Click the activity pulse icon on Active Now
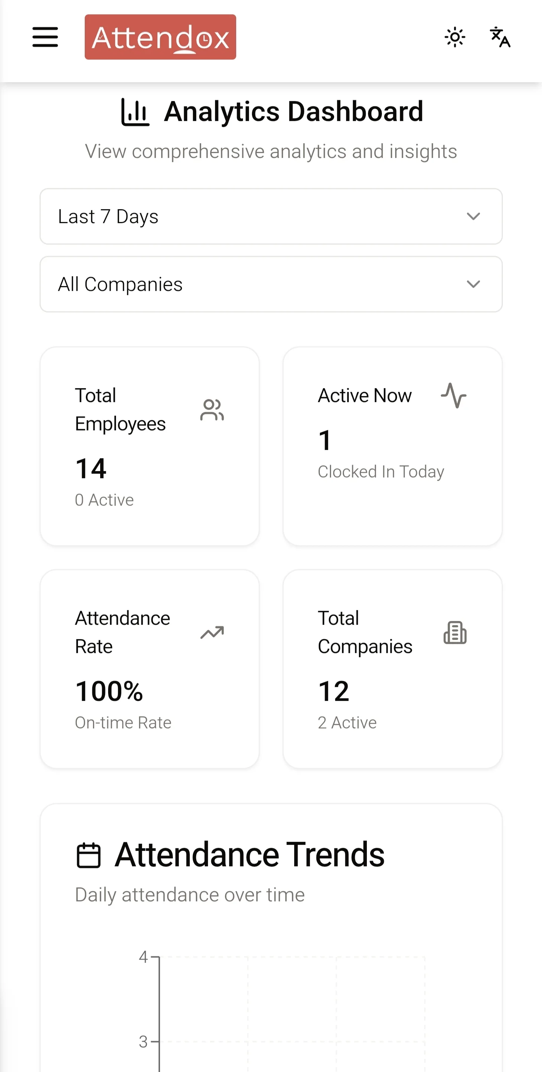The height and width of the screenshot is (1072, 542). click(454, 395)
